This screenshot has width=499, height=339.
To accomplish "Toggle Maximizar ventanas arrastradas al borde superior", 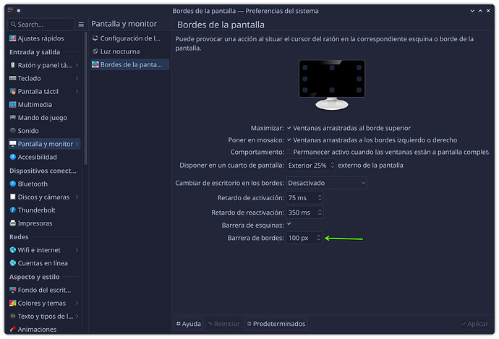I will pyautogui.click(x=289, y=128).
